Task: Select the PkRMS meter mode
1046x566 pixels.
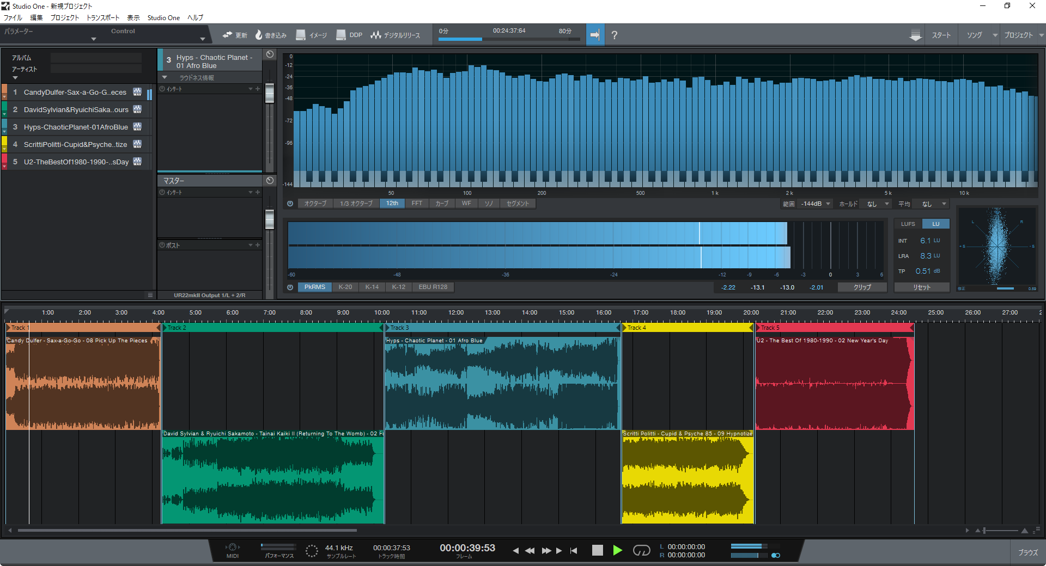Action: [x=315, y=287]
